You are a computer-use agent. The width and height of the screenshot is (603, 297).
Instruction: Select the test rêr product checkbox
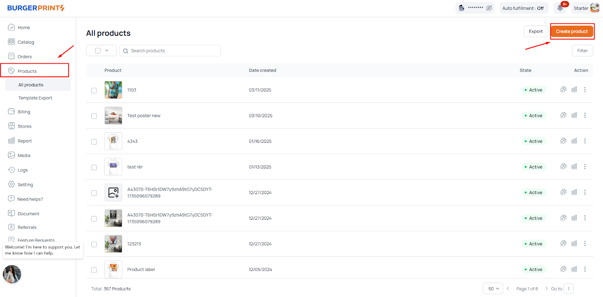point(94,167)
